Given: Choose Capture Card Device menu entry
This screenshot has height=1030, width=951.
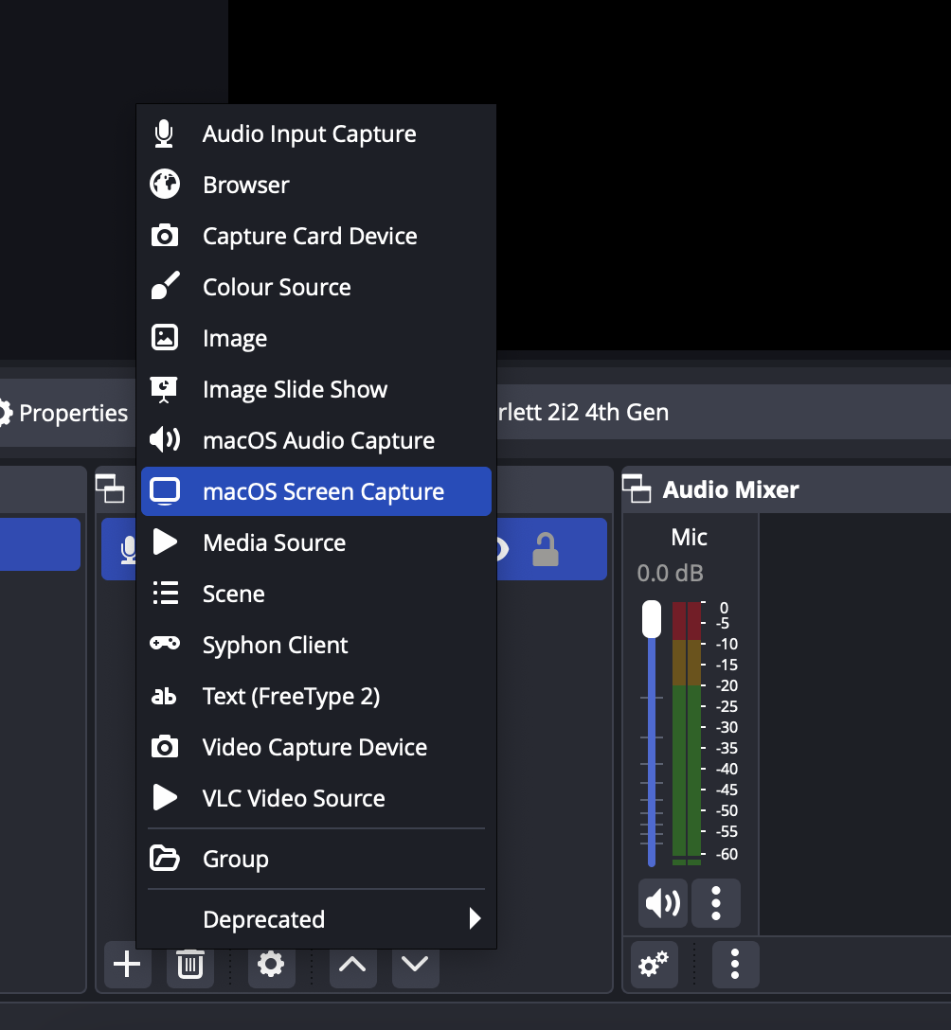Looking at the screenshot, I should [x=316, y=236].
